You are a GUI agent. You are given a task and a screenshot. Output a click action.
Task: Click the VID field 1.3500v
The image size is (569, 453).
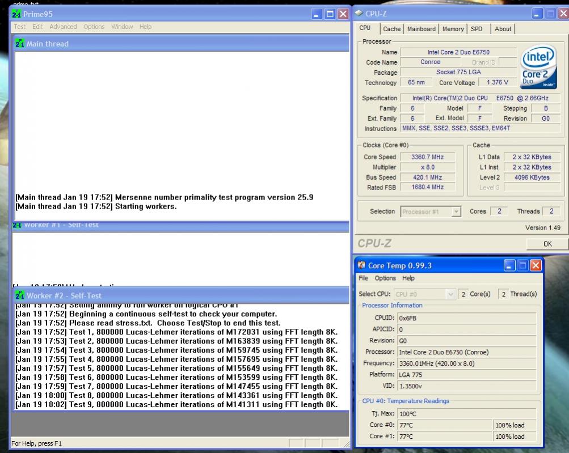point(467,386)
